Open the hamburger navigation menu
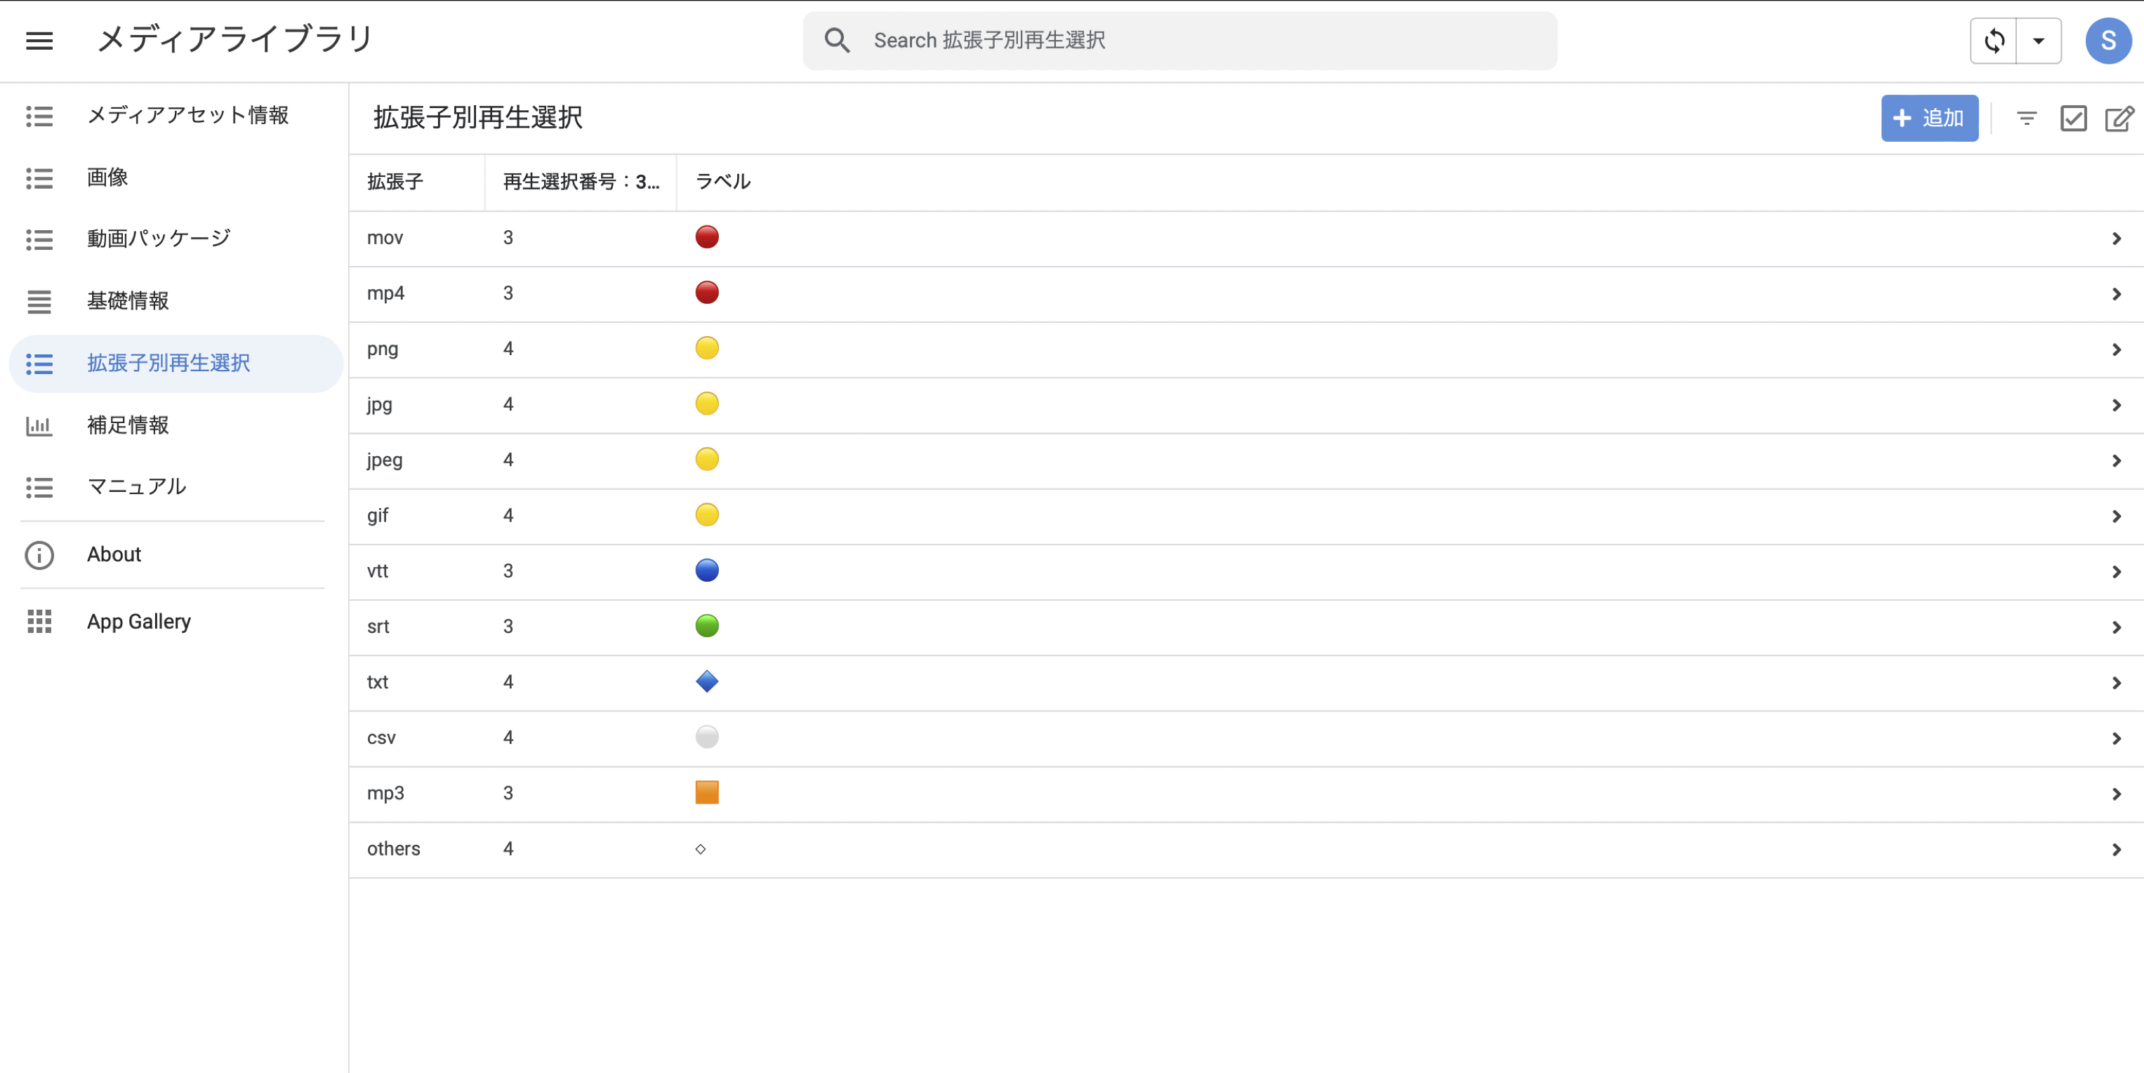Image resolution: width=2144 pixels, height=1073 pixels. [39, 40]
